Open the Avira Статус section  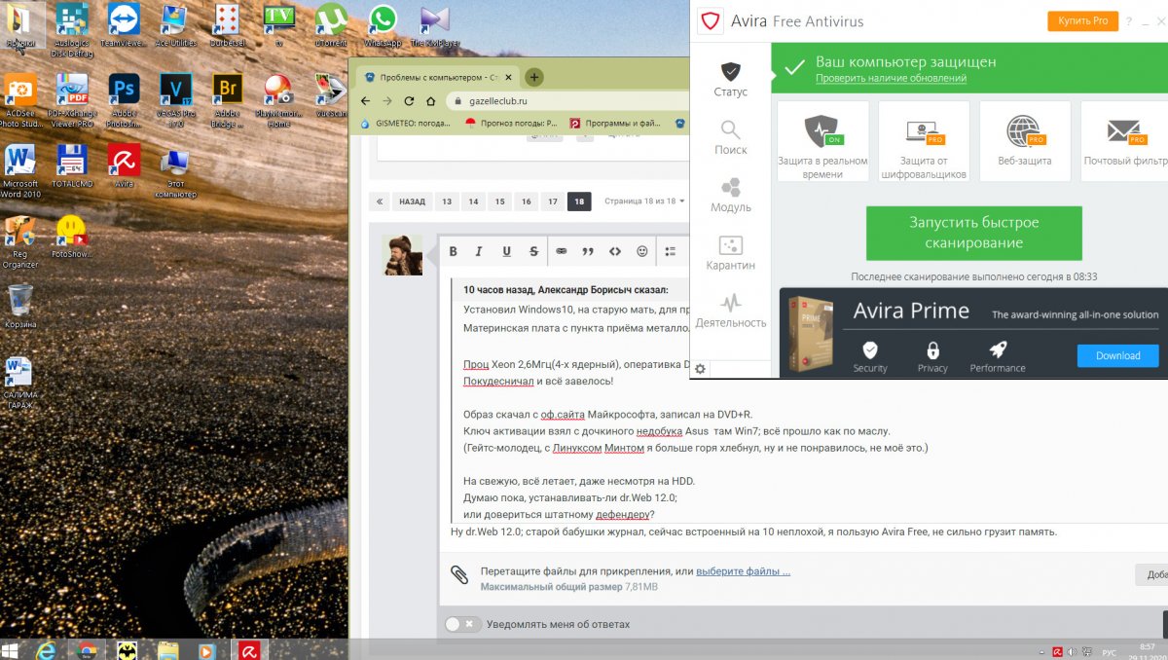pos(730,79)
